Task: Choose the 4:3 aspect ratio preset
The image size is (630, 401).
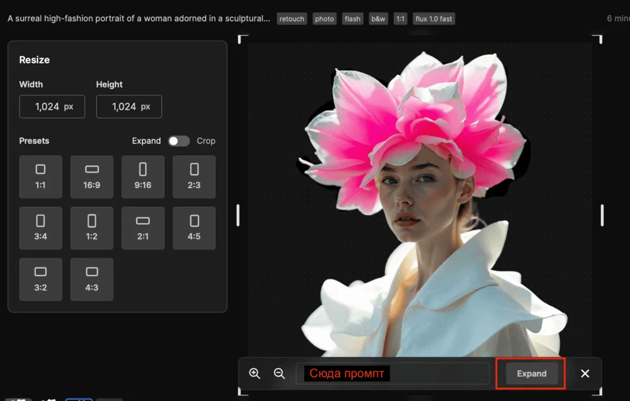Action: (x=92, y=279)
